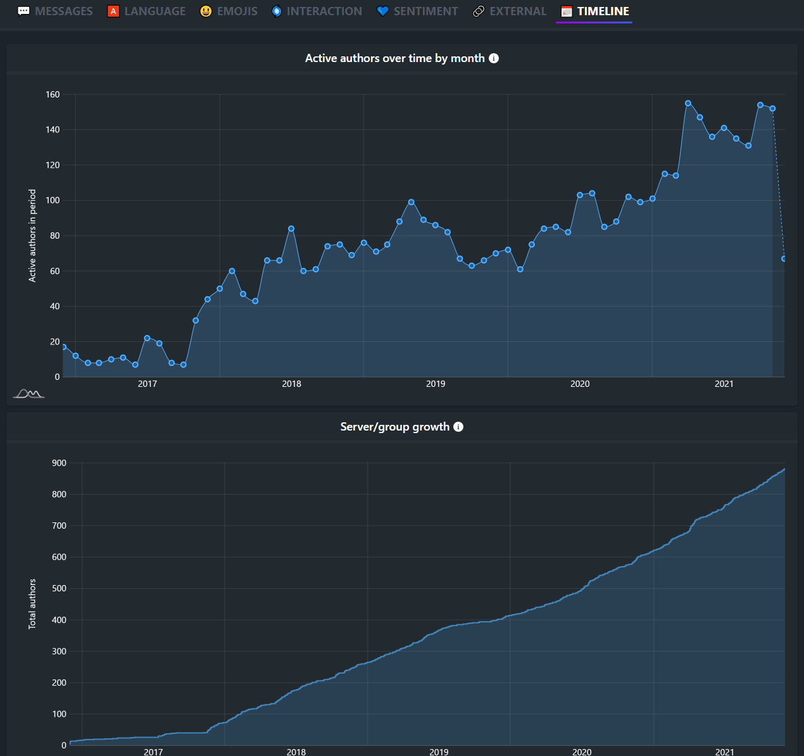Click the small chart watermark logo
This screenshot has height=756, width=804.
click(x=28, y=394)
